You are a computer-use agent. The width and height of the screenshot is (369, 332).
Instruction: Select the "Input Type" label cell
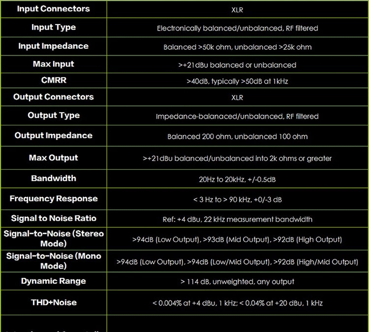[54, 28]
